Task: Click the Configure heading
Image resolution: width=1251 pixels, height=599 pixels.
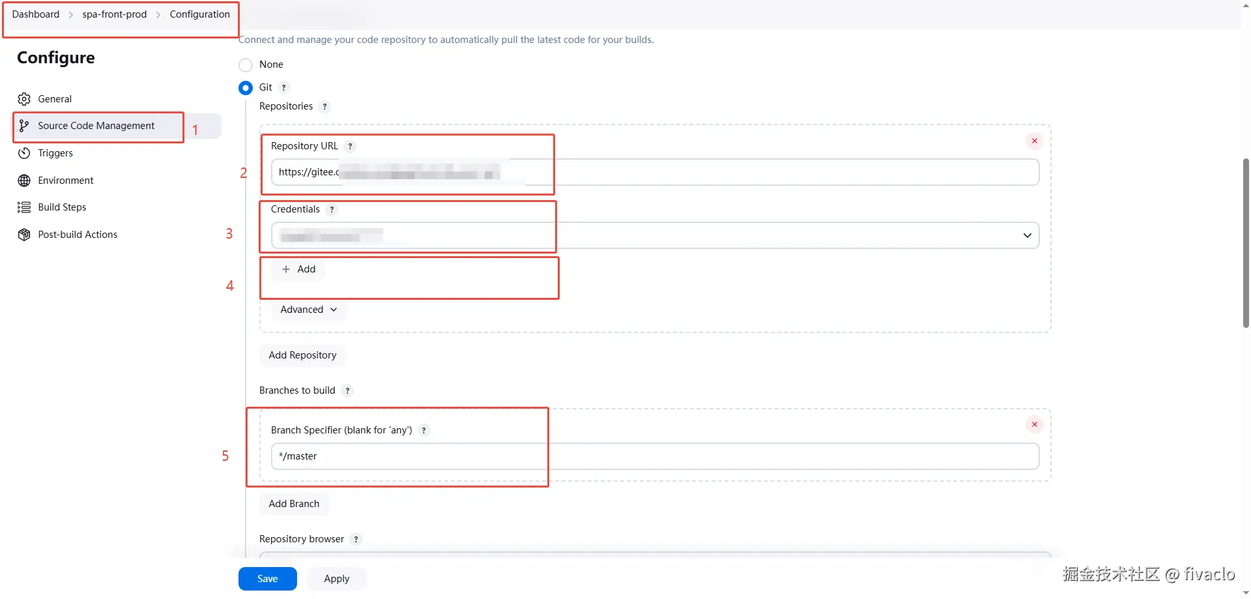Action: pyautogui.click(x=56, y=58)
